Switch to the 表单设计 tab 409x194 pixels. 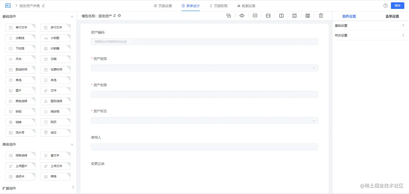[x=191, y=6]
